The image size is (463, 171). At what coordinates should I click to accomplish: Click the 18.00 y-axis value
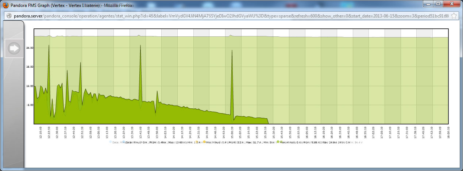(x=30, y=105)
